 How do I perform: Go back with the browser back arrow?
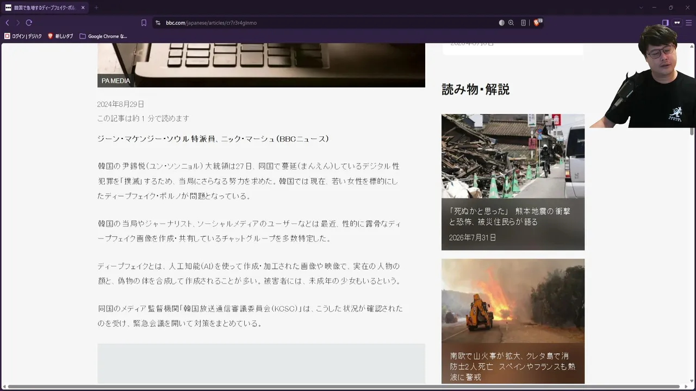coord(7,23)
